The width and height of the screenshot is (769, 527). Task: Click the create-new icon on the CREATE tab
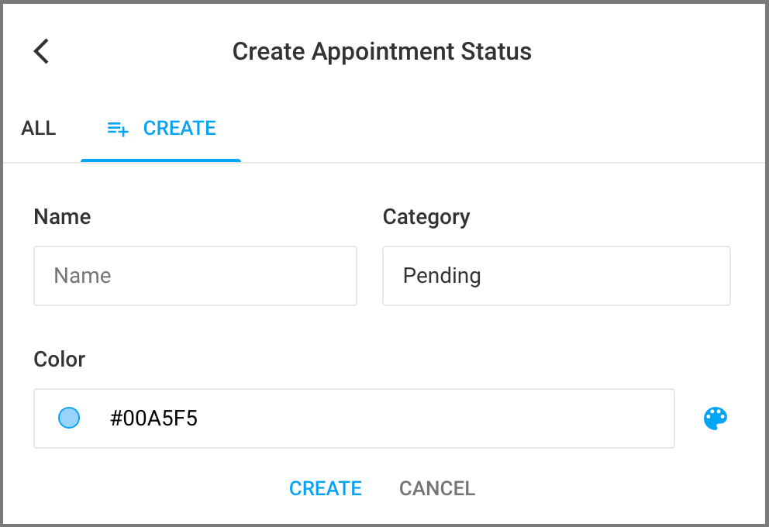(116, 128)
